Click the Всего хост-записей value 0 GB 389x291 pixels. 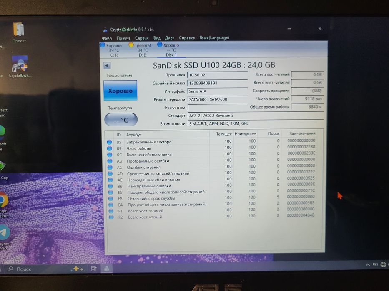(307, 82)
